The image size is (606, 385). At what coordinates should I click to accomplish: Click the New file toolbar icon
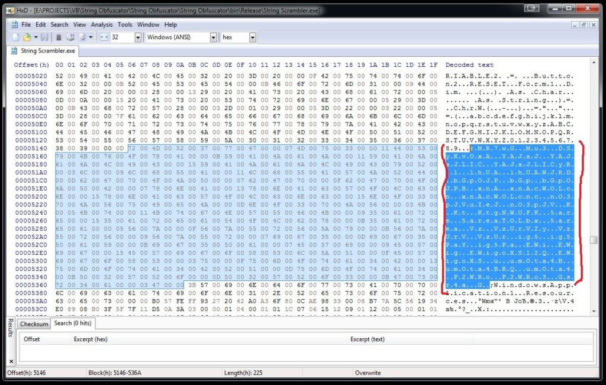tap(16, 37)
